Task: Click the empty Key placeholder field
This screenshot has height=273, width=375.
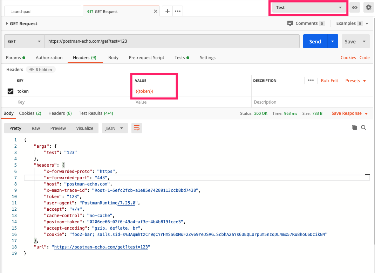Action: click(x=74, y=102)
